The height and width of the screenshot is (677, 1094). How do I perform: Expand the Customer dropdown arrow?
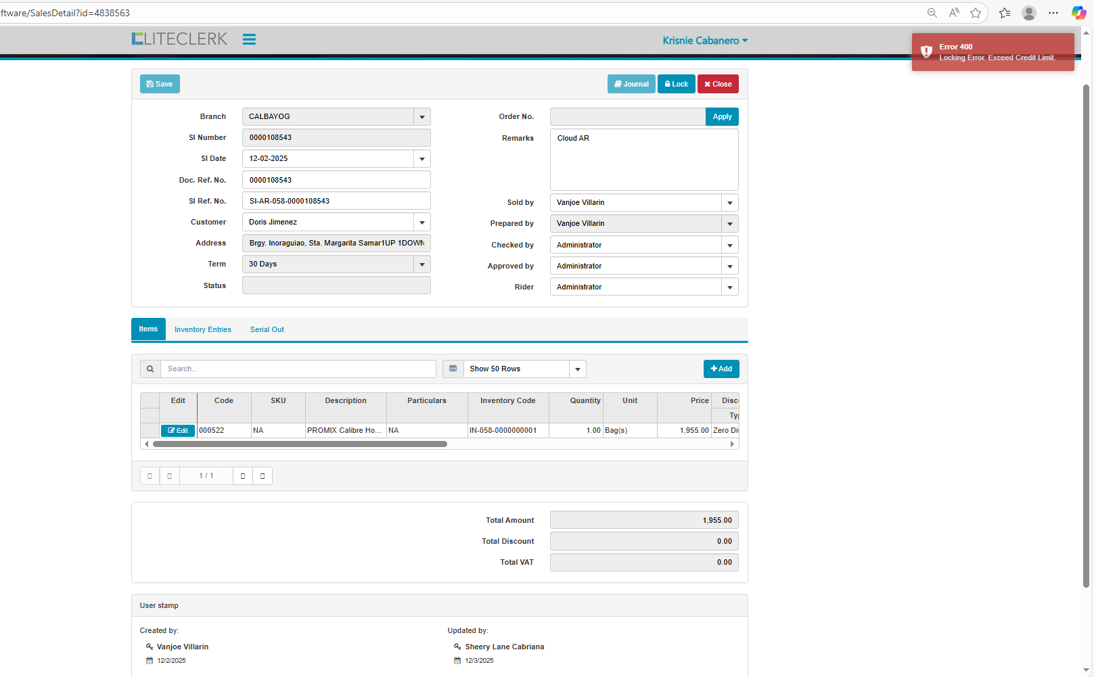click(422, 223)
